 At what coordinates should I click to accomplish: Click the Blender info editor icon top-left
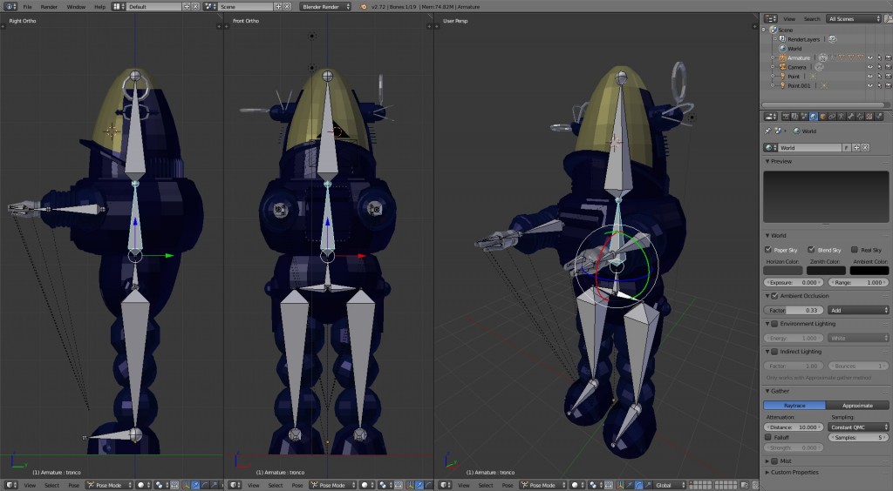[x=8, y=6]
